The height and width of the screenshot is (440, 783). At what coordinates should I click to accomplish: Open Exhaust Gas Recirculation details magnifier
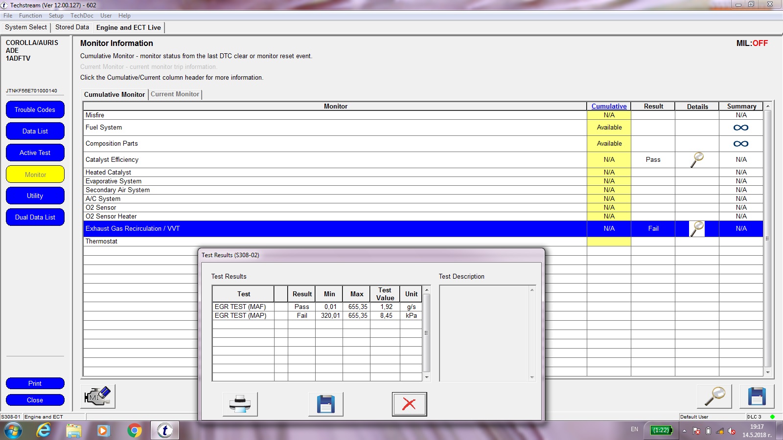tap(697, 229)
